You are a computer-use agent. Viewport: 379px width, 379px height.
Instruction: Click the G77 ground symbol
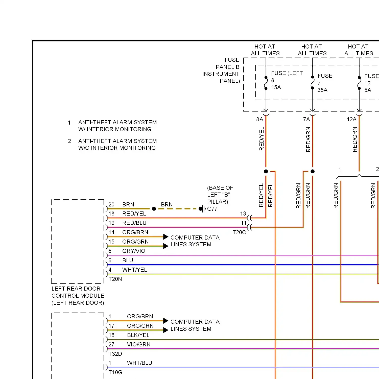point(202,209)
